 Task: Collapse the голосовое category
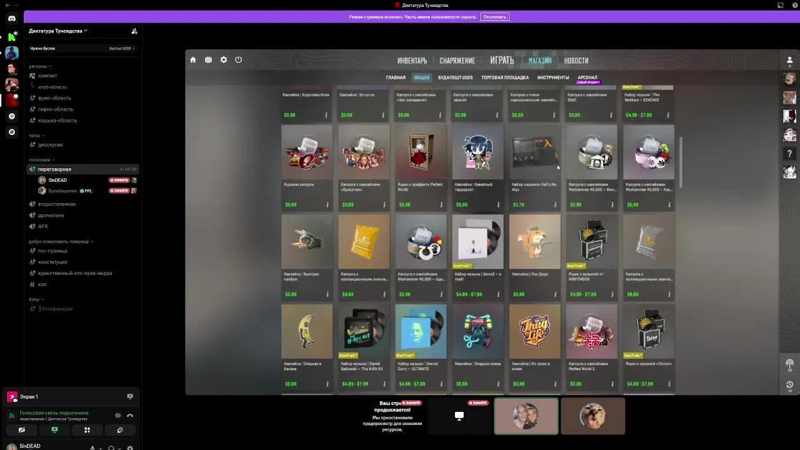click(41, 159)
